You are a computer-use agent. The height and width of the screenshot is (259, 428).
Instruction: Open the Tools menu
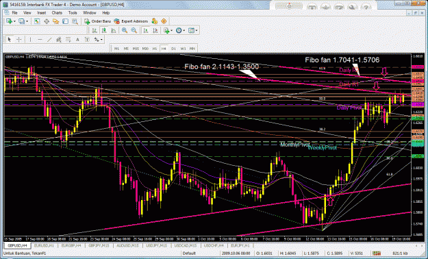(x=73, y=13)
